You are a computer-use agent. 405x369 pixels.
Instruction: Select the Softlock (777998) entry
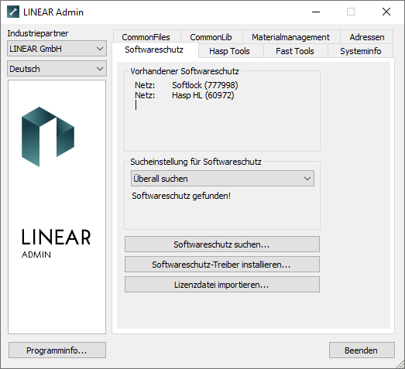(x=205, y=85)
